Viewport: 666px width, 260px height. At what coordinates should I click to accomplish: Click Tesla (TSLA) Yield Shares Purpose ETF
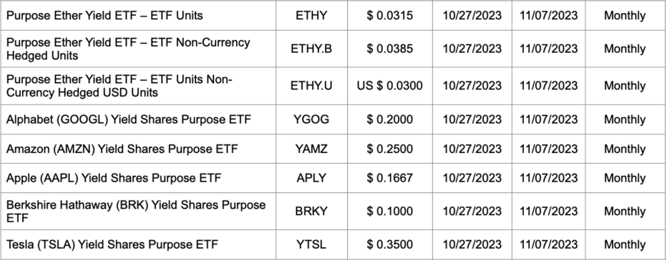click(112, 245)
